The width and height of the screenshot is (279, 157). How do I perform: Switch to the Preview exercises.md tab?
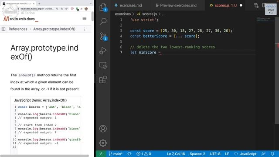click(176, 6)
